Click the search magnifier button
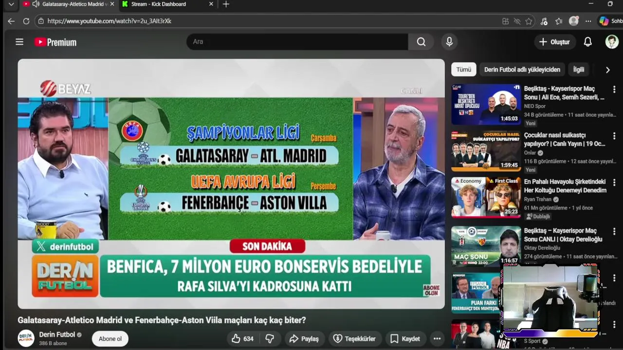 pyautogui.click(x=421, y=42)
